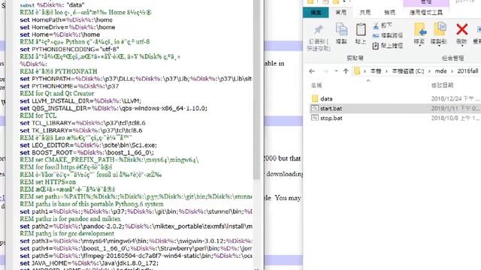Click the editor's vertical scrollbar thumb

[257, 90]
